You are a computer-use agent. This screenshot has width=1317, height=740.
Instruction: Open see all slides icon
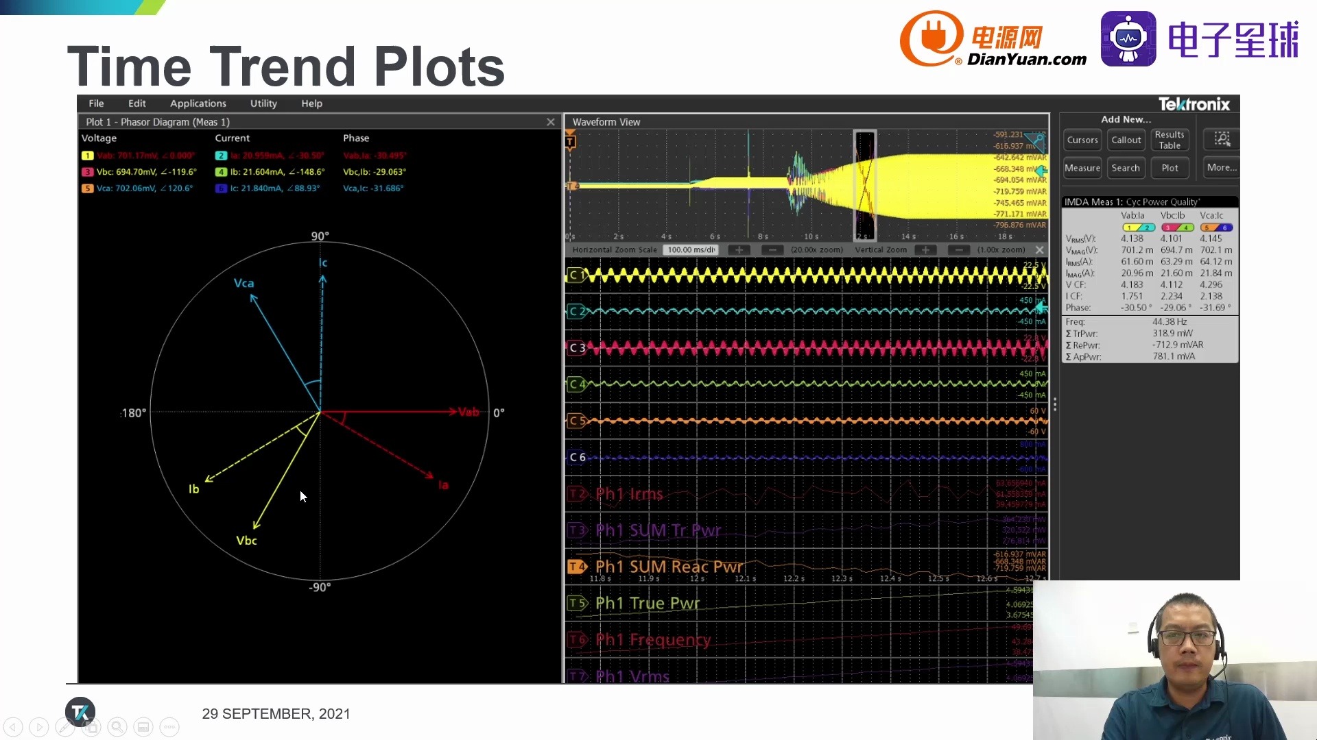point(91,727)
